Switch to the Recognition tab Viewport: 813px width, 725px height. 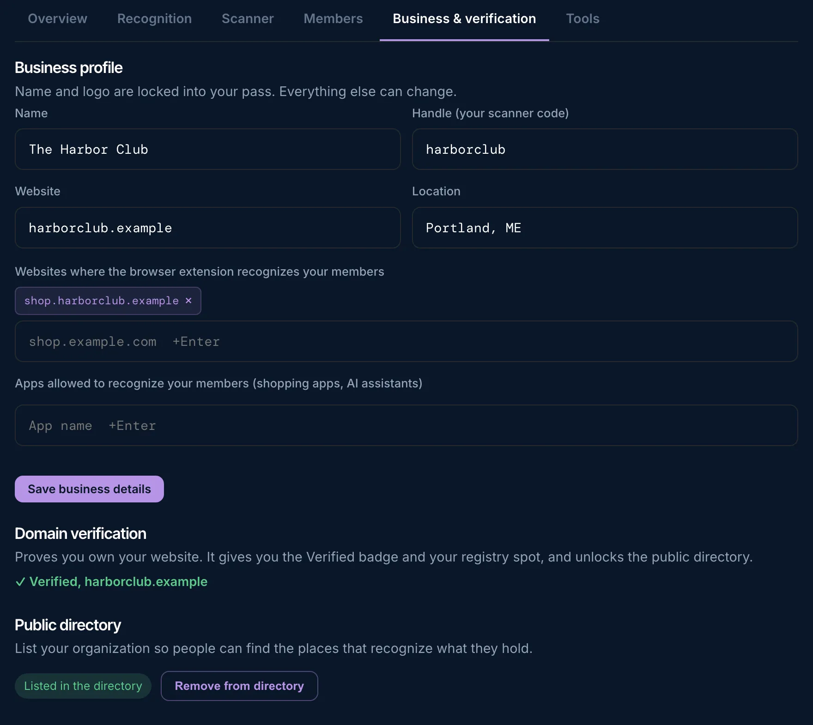tap(154, 18)
